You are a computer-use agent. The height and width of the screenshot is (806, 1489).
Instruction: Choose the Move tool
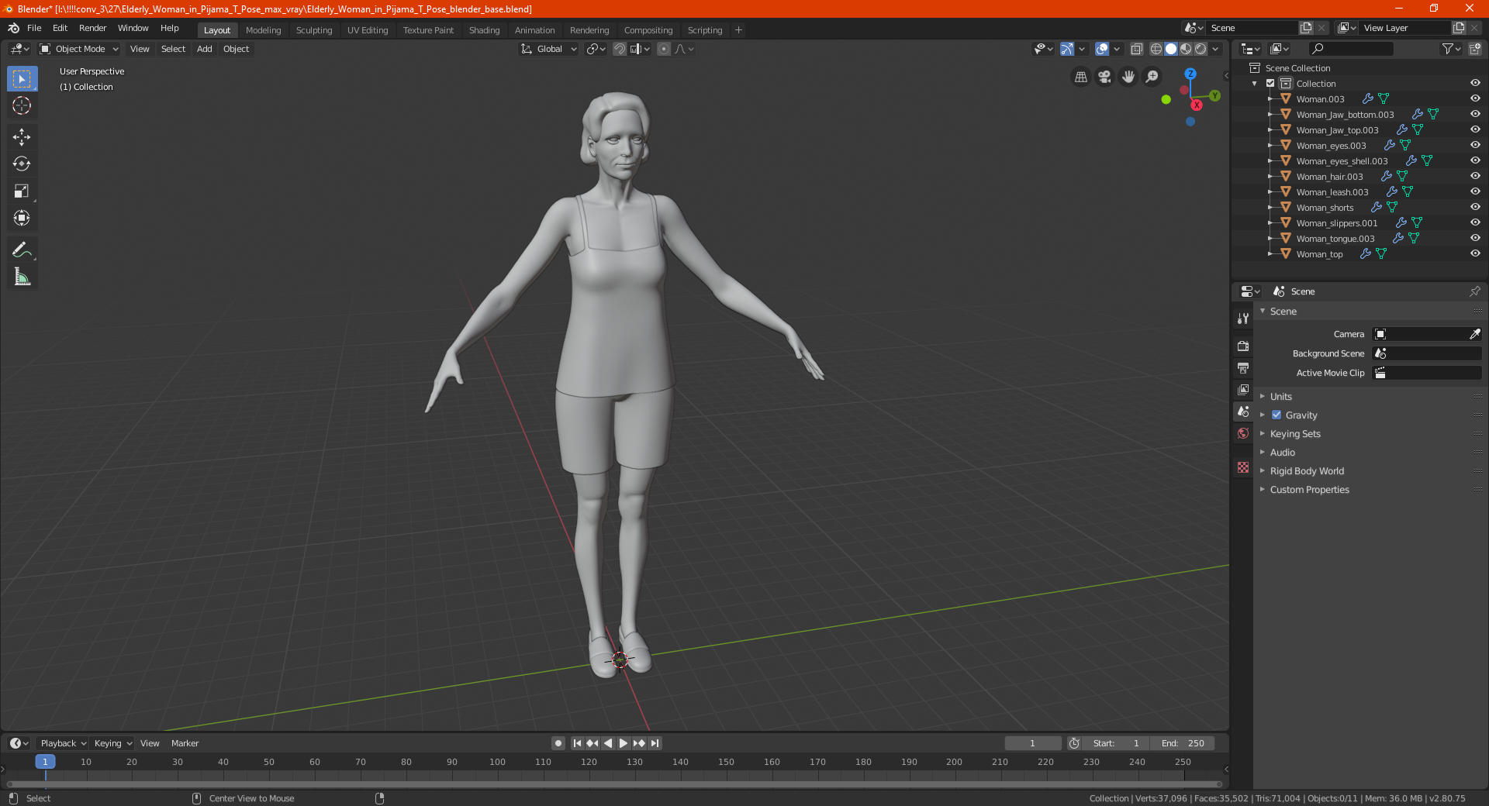pyautogui.click(x=22, y=137)
